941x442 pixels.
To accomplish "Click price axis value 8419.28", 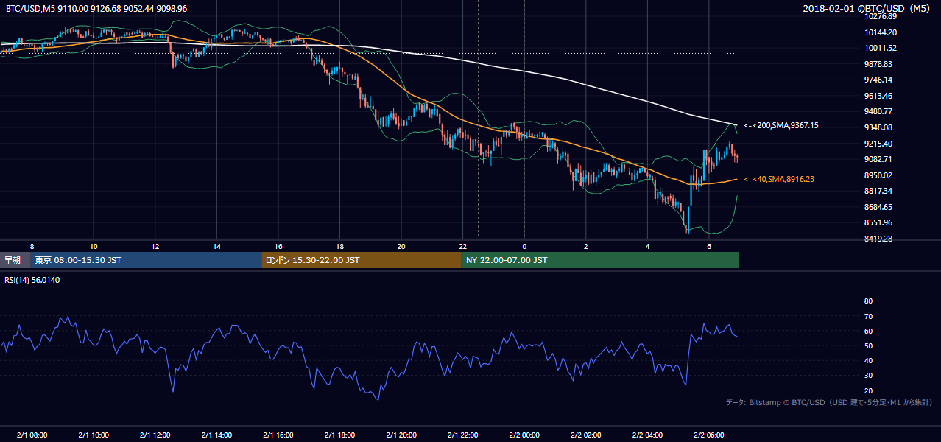I will (878, 239).
